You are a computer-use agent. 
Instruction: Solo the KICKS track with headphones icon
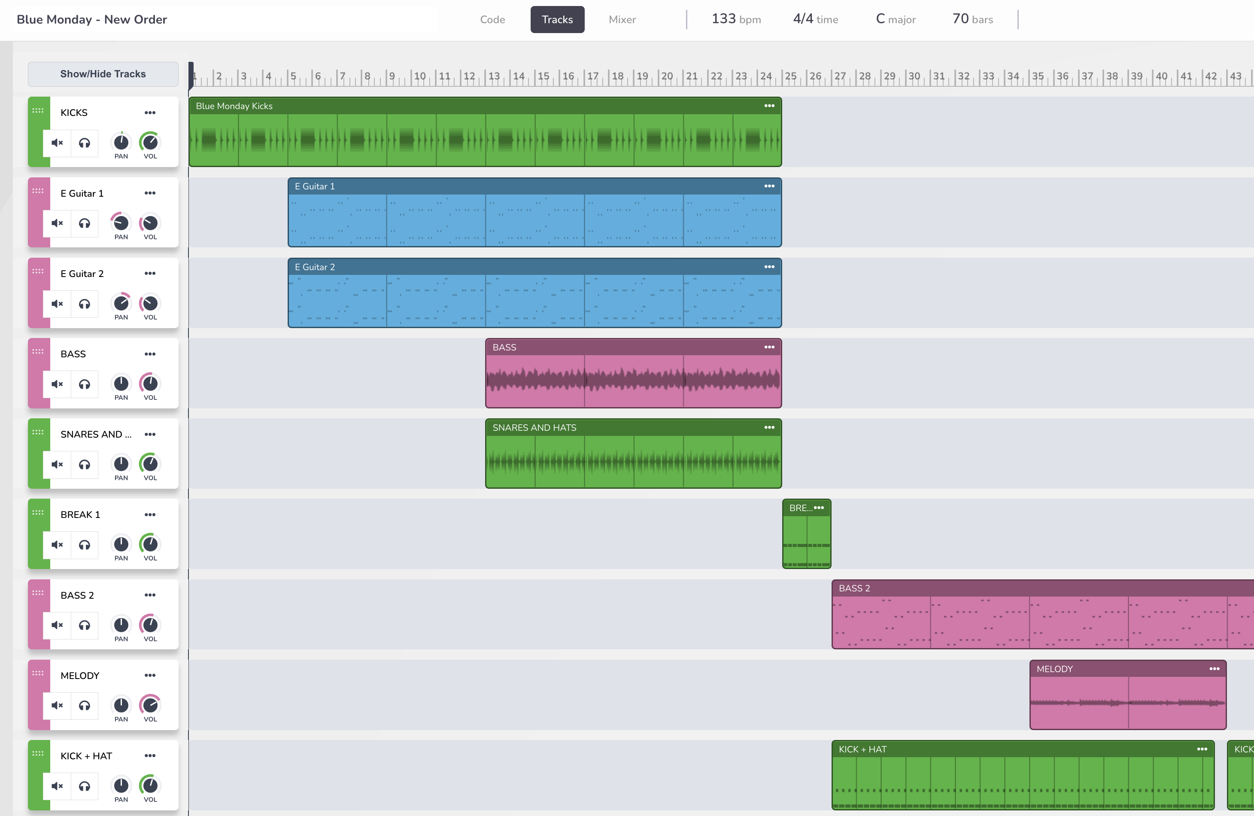[x=84, y=143]
